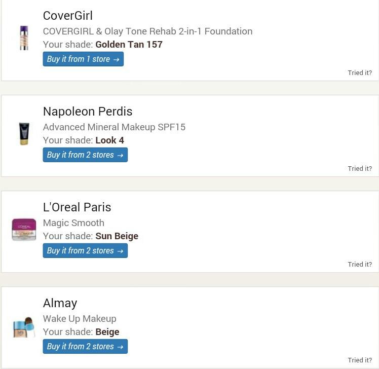Viewport: 379px width, 369px height.
Task: Click the Sun Beige shade text
Action: pos(117,236)
